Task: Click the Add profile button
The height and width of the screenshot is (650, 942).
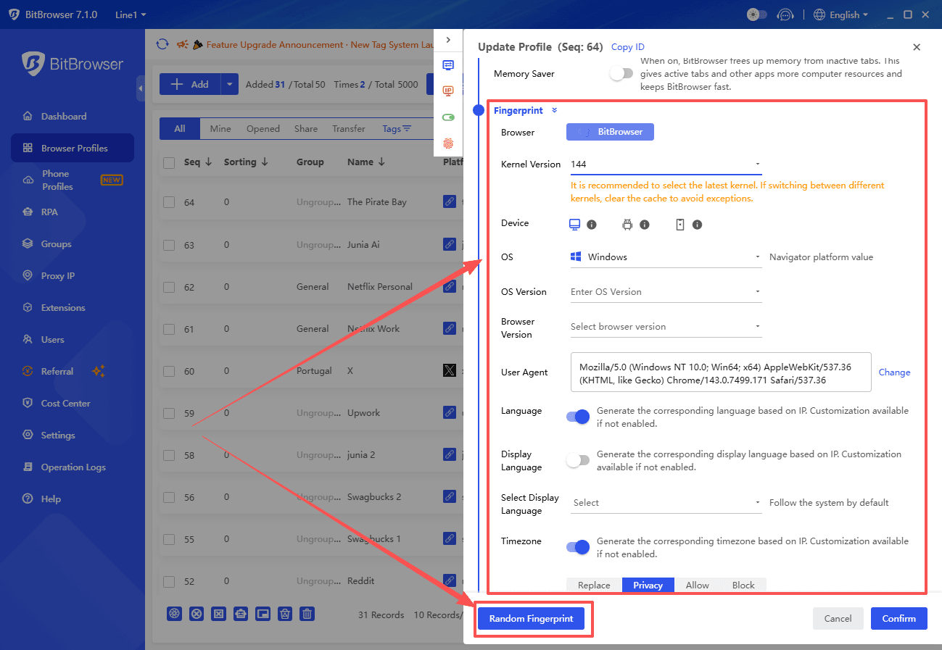Action: point(190,84)
